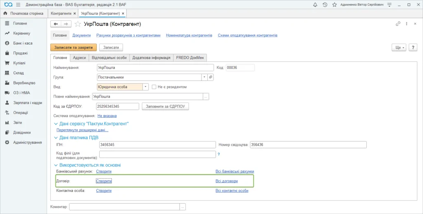This screenshot has height=214, width=423.
Task: Switch to the Відповідальні особи tab
Action: coord(109,58)
